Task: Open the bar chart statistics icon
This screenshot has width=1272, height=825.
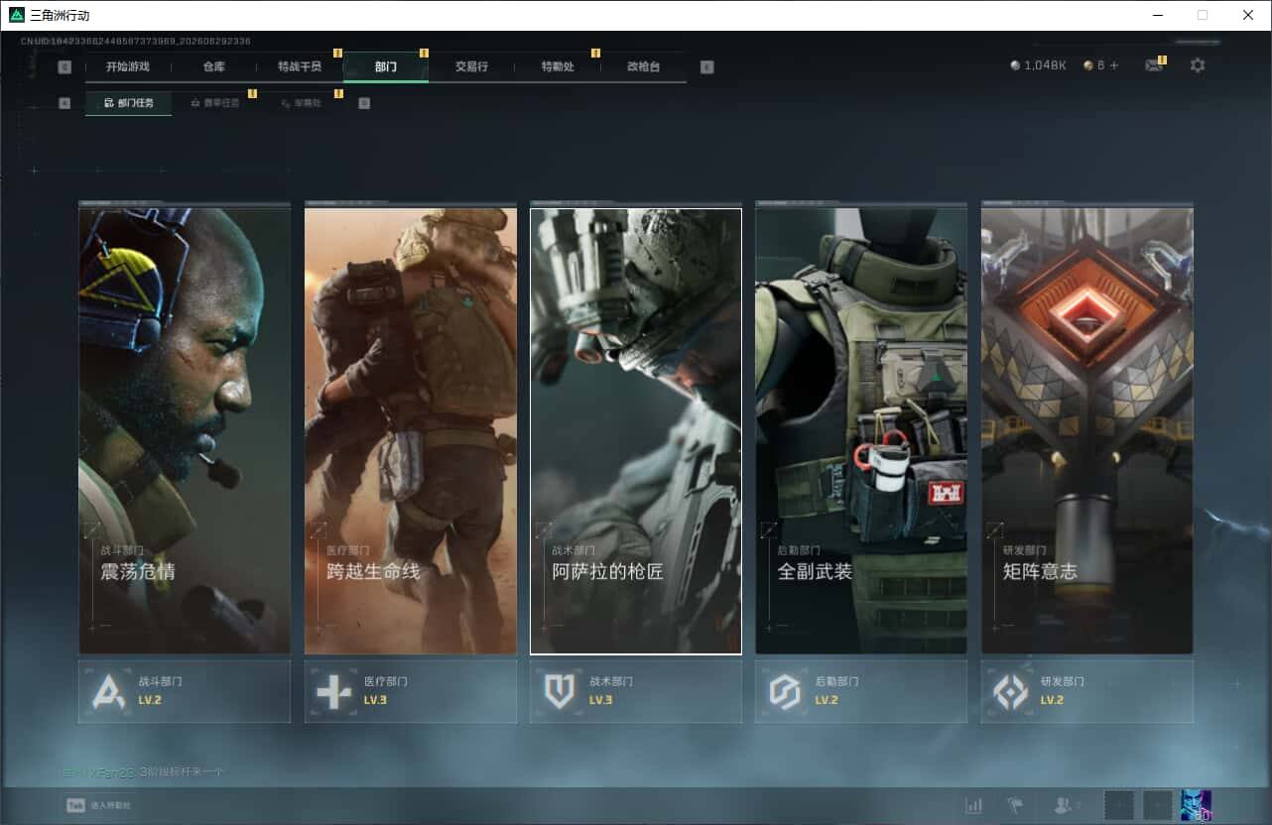Action: click(974, 805)
